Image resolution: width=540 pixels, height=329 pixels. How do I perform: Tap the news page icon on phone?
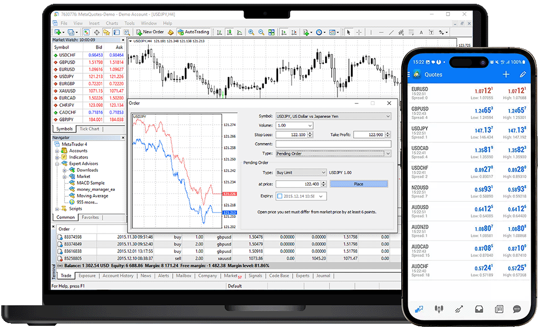(x=498, y=309)
